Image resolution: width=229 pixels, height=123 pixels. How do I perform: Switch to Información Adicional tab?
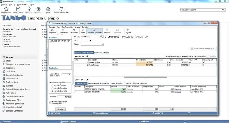pos(102,53)
